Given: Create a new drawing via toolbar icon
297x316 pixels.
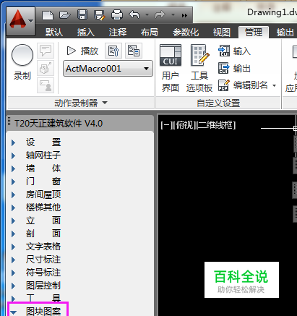Looking at the screenshot, I should [48, 15].
